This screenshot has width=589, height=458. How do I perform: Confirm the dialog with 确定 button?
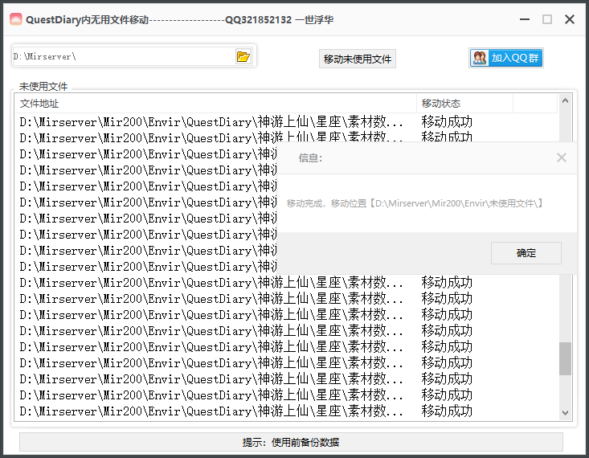click(x=526, y=253)
